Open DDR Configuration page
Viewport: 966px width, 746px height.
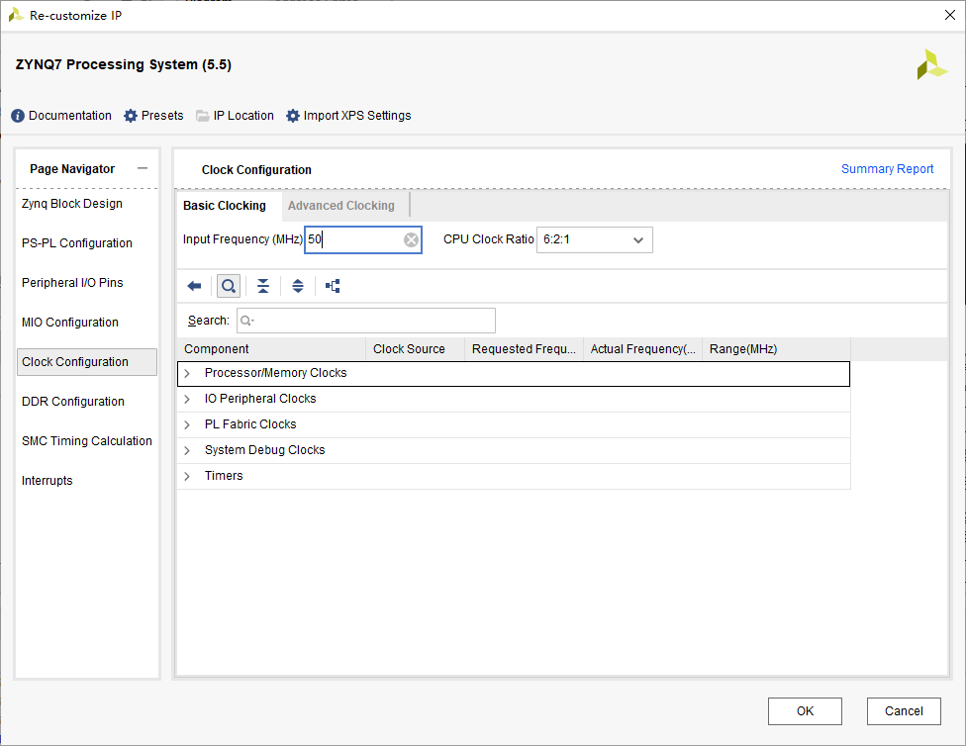click(73, 402)
